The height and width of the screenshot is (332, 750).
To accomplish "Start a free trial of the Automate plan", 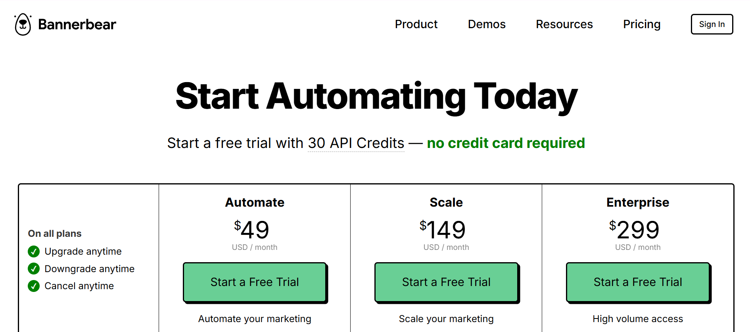I will point(254,282).
